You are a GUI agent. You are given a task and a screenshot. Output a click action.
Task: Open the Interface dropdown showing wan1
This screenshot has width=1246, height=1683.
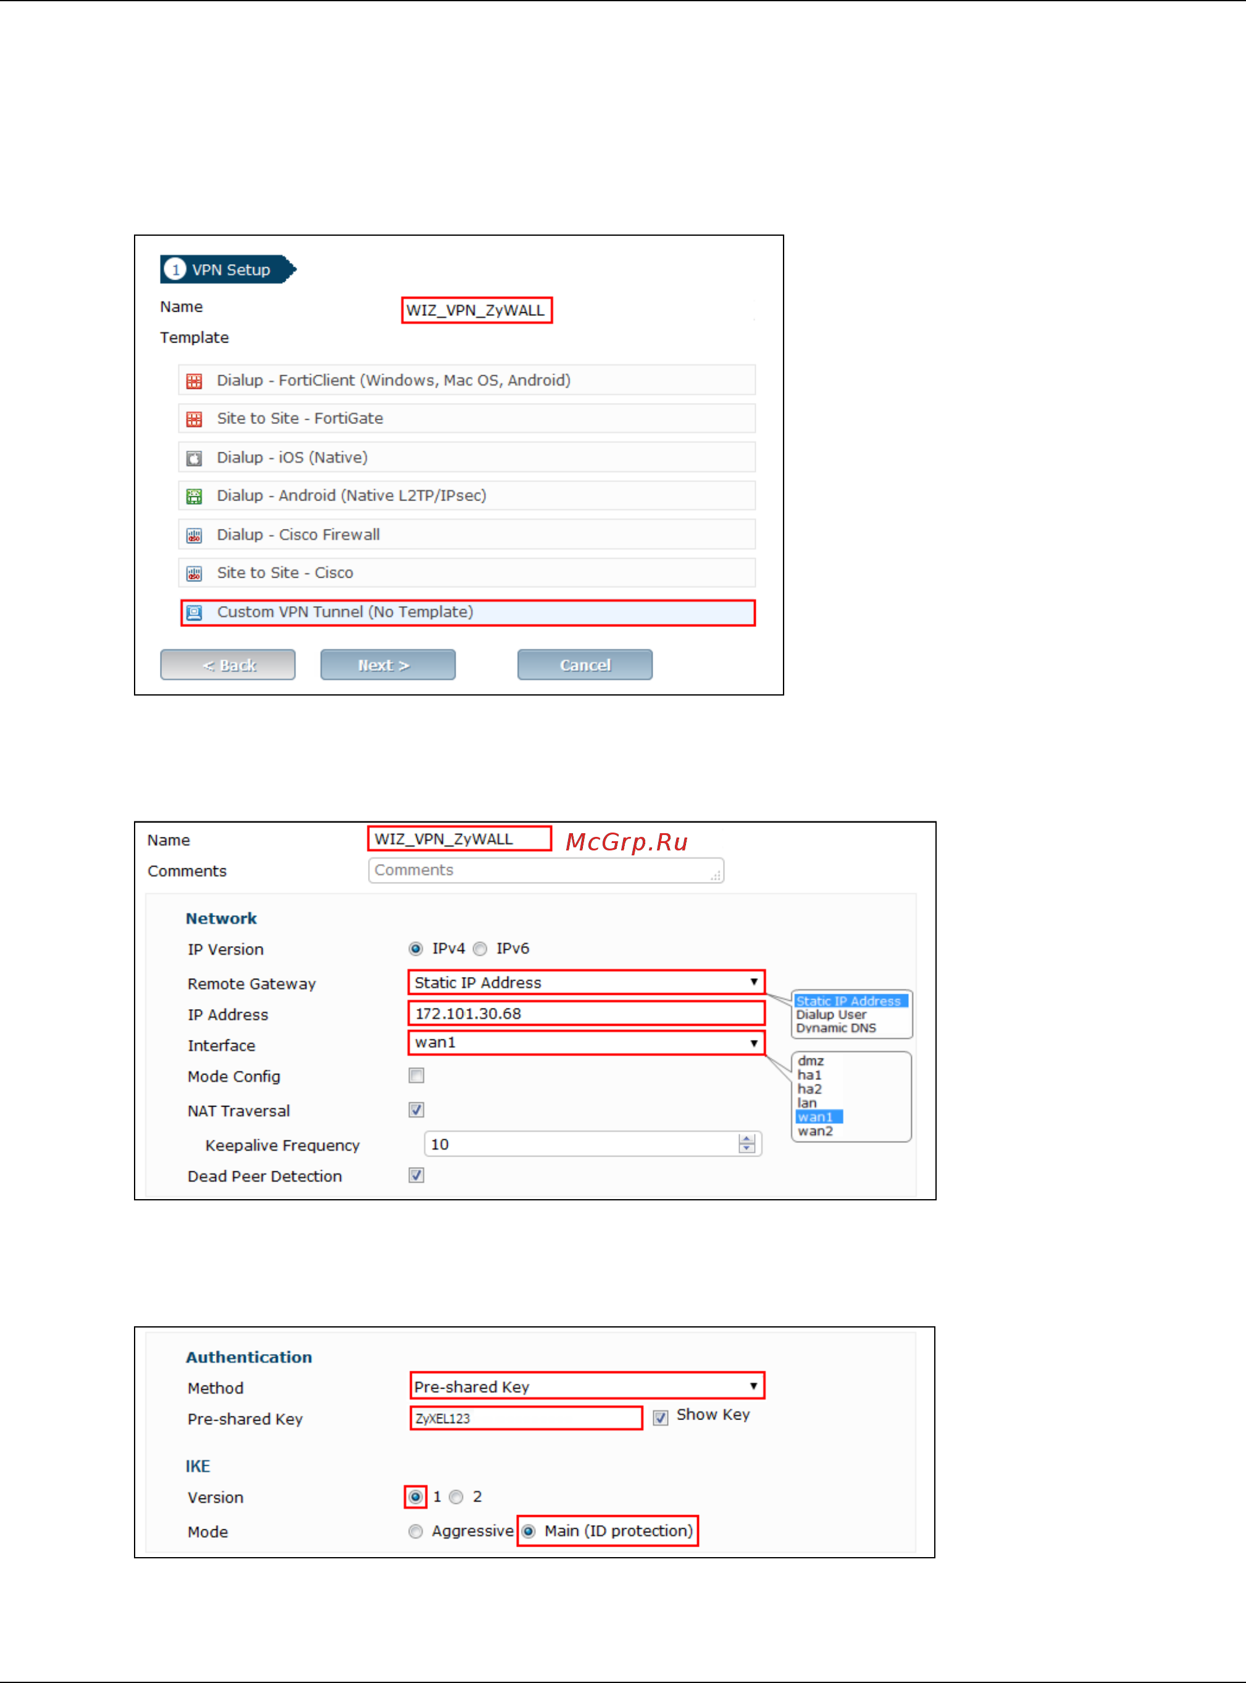pos(586,1043)
